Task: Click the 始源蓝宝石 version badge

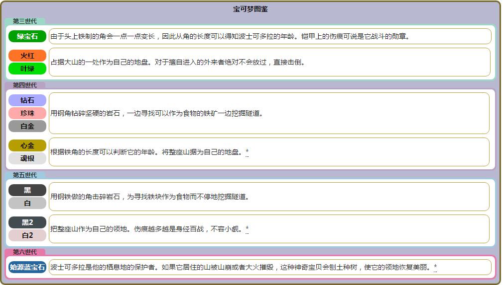Action: click(27, 267)
